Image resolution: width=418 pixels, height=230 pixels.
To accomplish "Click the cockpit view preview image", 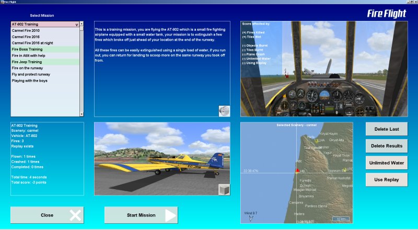I will [324, 69].
